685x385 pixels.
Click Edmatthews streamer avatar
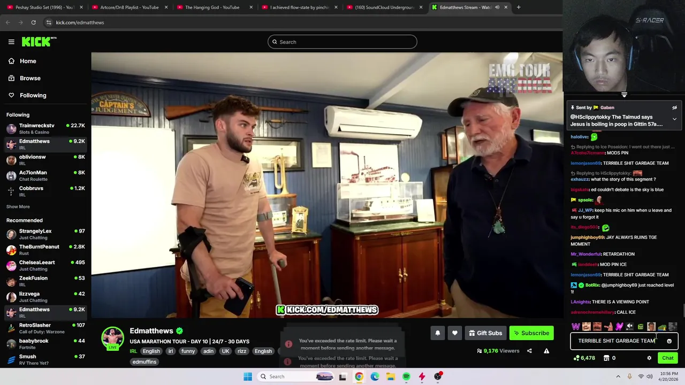point(112,338)
